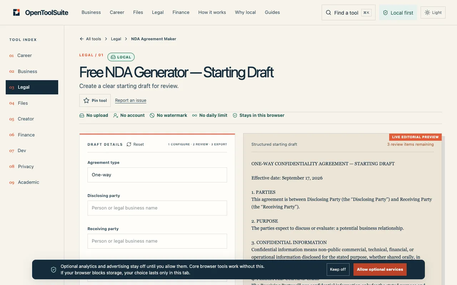The width and height of the screenshot is (457, 285).
Task: Select 08 Privacy in the tool index
Action: click(x=32, y=166)
